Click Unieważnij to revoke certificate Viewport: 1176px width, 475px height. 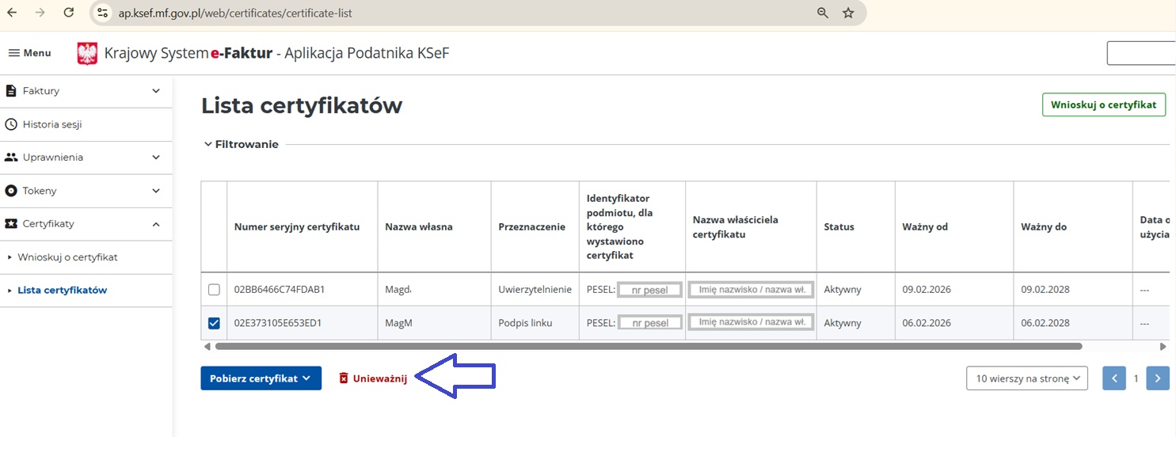click(373, 378)
